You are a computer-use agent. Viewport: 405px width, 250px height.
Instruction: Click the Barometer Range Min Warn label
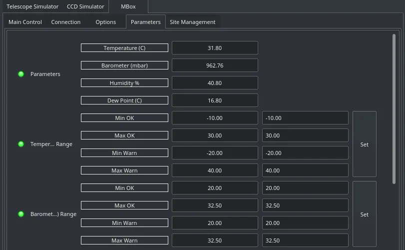(124, 223)
